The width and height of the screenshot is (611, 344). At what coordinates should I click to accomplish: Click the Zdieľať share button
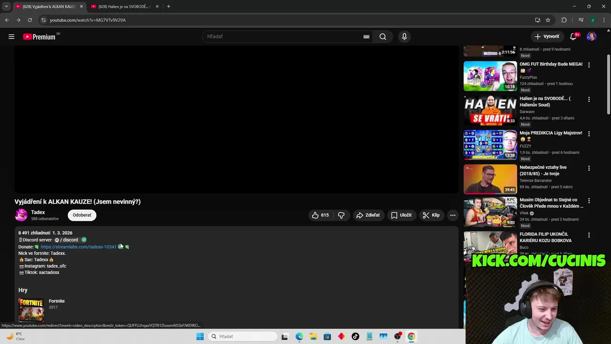pos(368,215)
